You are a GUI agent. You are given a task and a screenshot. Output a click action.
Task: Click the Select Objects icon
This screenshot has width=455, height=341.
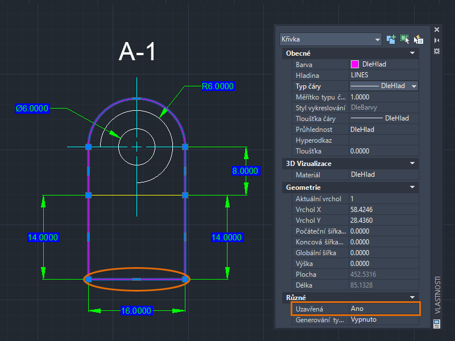pos(404,39)
